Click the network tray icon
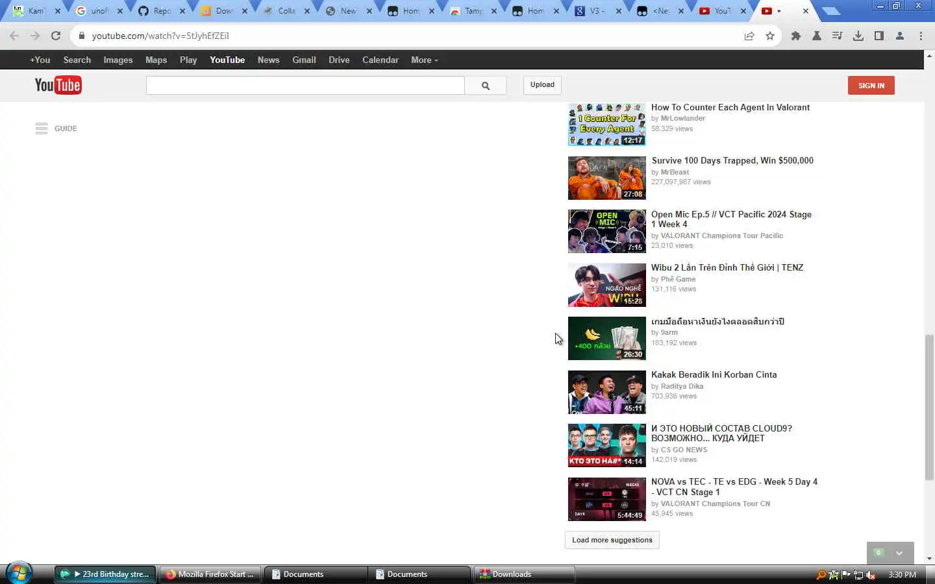The height and width of the screenshot is (584, 935). tap(858, 574)
